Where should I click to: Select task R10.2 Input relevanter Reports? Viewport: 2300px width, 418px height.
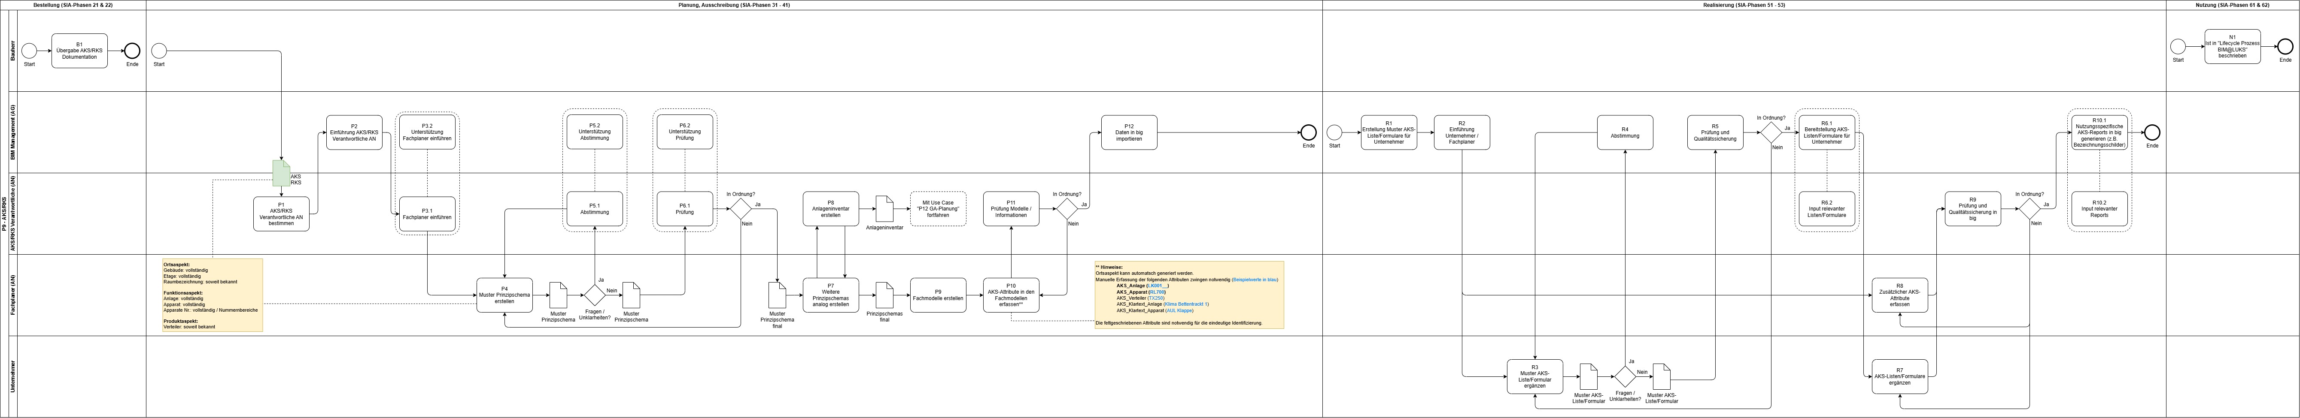coord(2099,208)
